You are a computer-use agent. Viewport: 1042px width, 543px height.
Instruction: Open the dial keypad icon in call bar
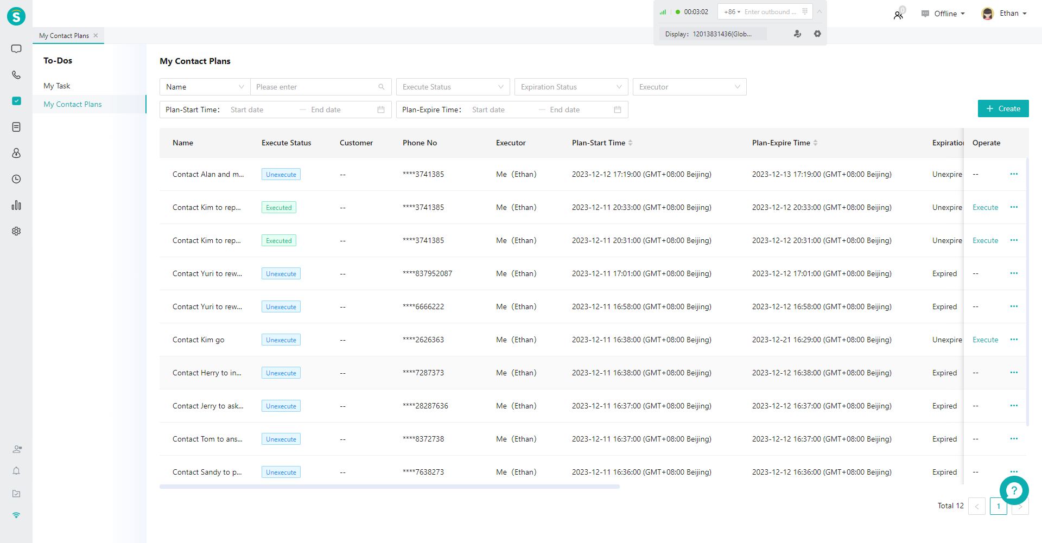pos(805,11)
